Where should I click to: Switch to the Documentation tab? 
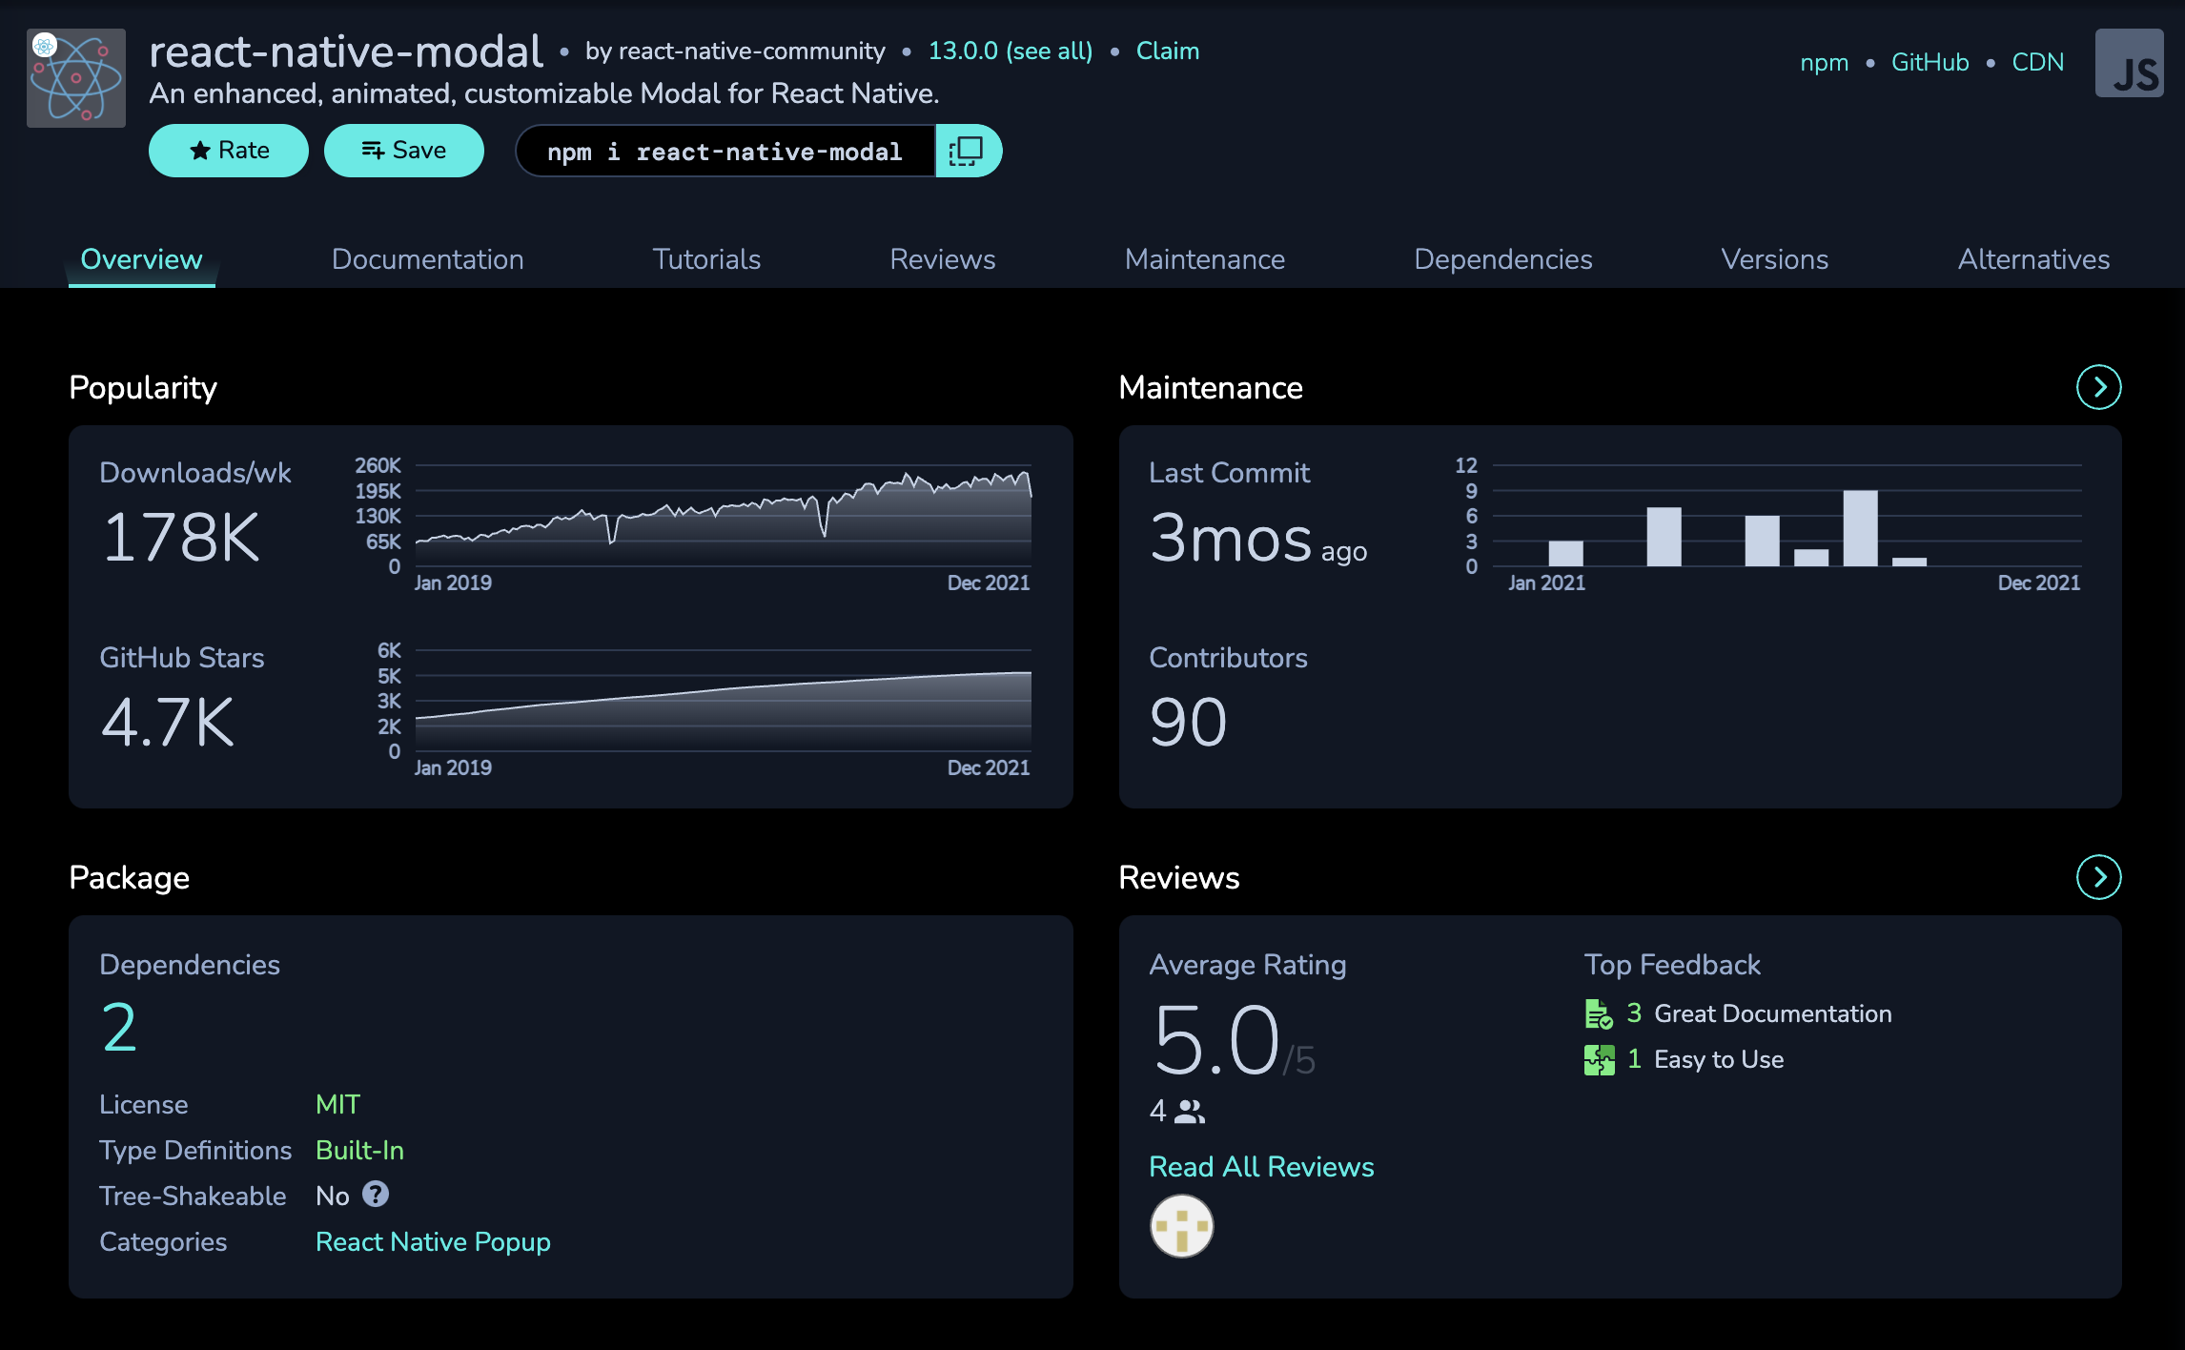[x=427, y=259]
